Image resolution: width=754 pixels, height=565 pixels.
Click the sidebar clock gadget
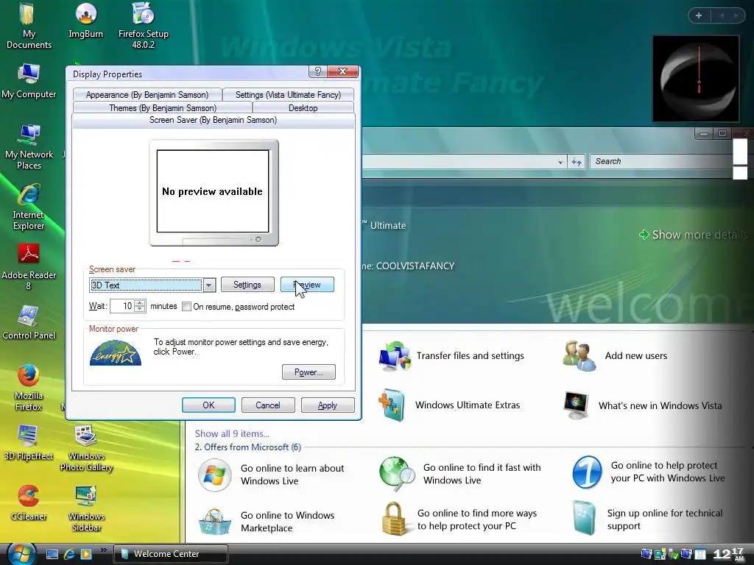[696, 79]
